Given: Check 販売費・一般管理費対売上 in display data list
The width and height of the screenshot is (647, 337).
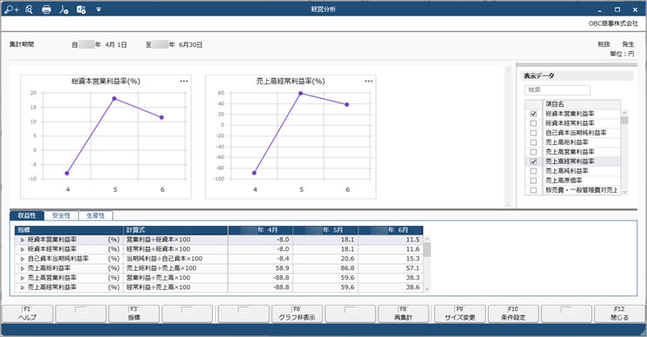Looking at the screenshot, I should [x=534, y=190].
